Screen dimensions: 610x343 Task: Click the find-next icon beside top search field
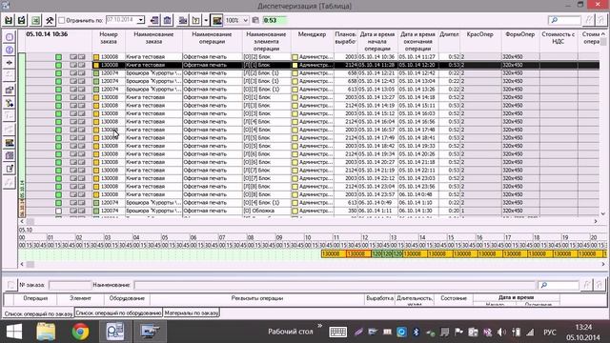[589, 20]
